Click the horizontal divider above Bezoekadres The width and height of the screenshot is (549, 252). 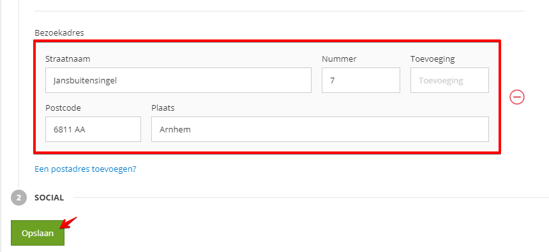(x=280, y=11)
